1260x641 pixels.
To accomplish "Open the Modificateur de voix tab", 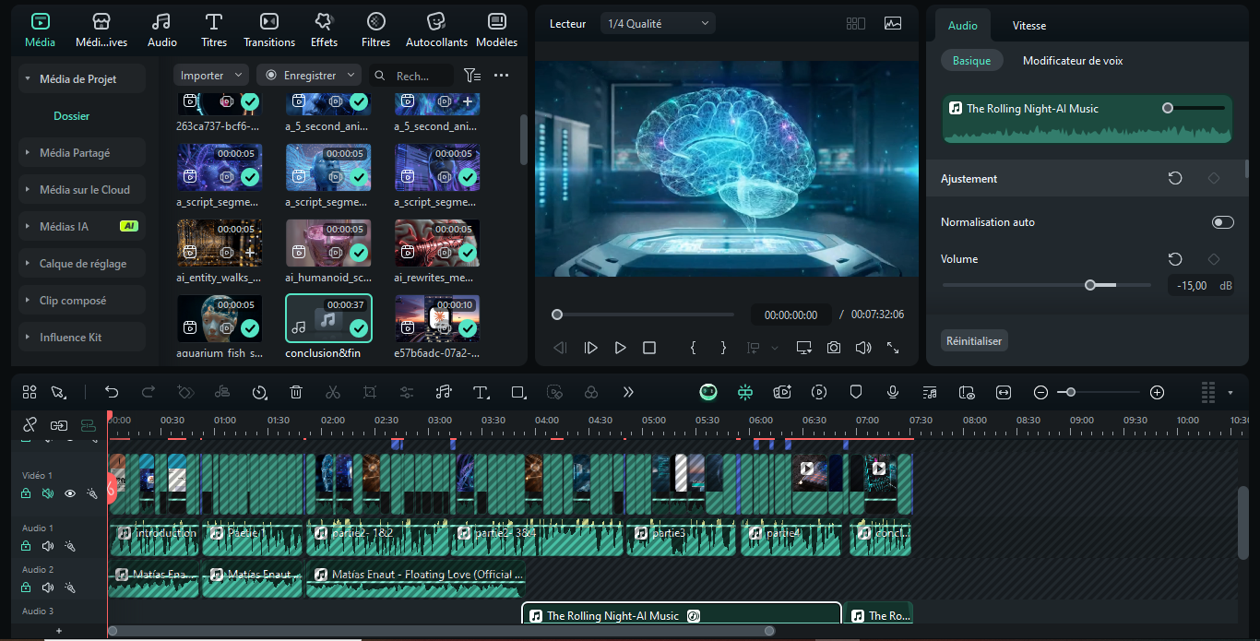I will tap(1073, 61).
